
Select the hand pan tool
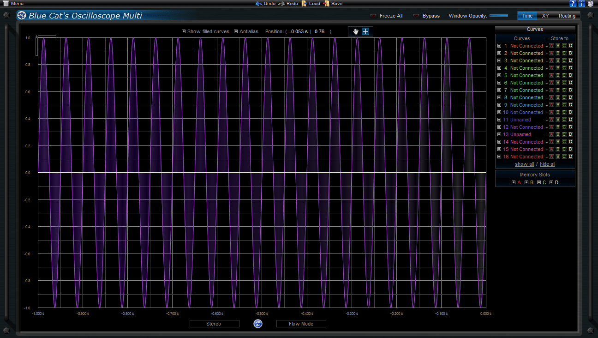pos(355,31)
